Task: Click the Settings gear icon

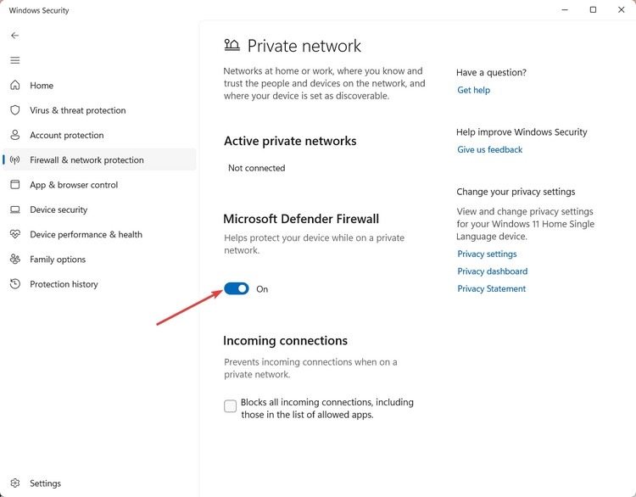Action: pyautogui.click(x=15, y=483)
